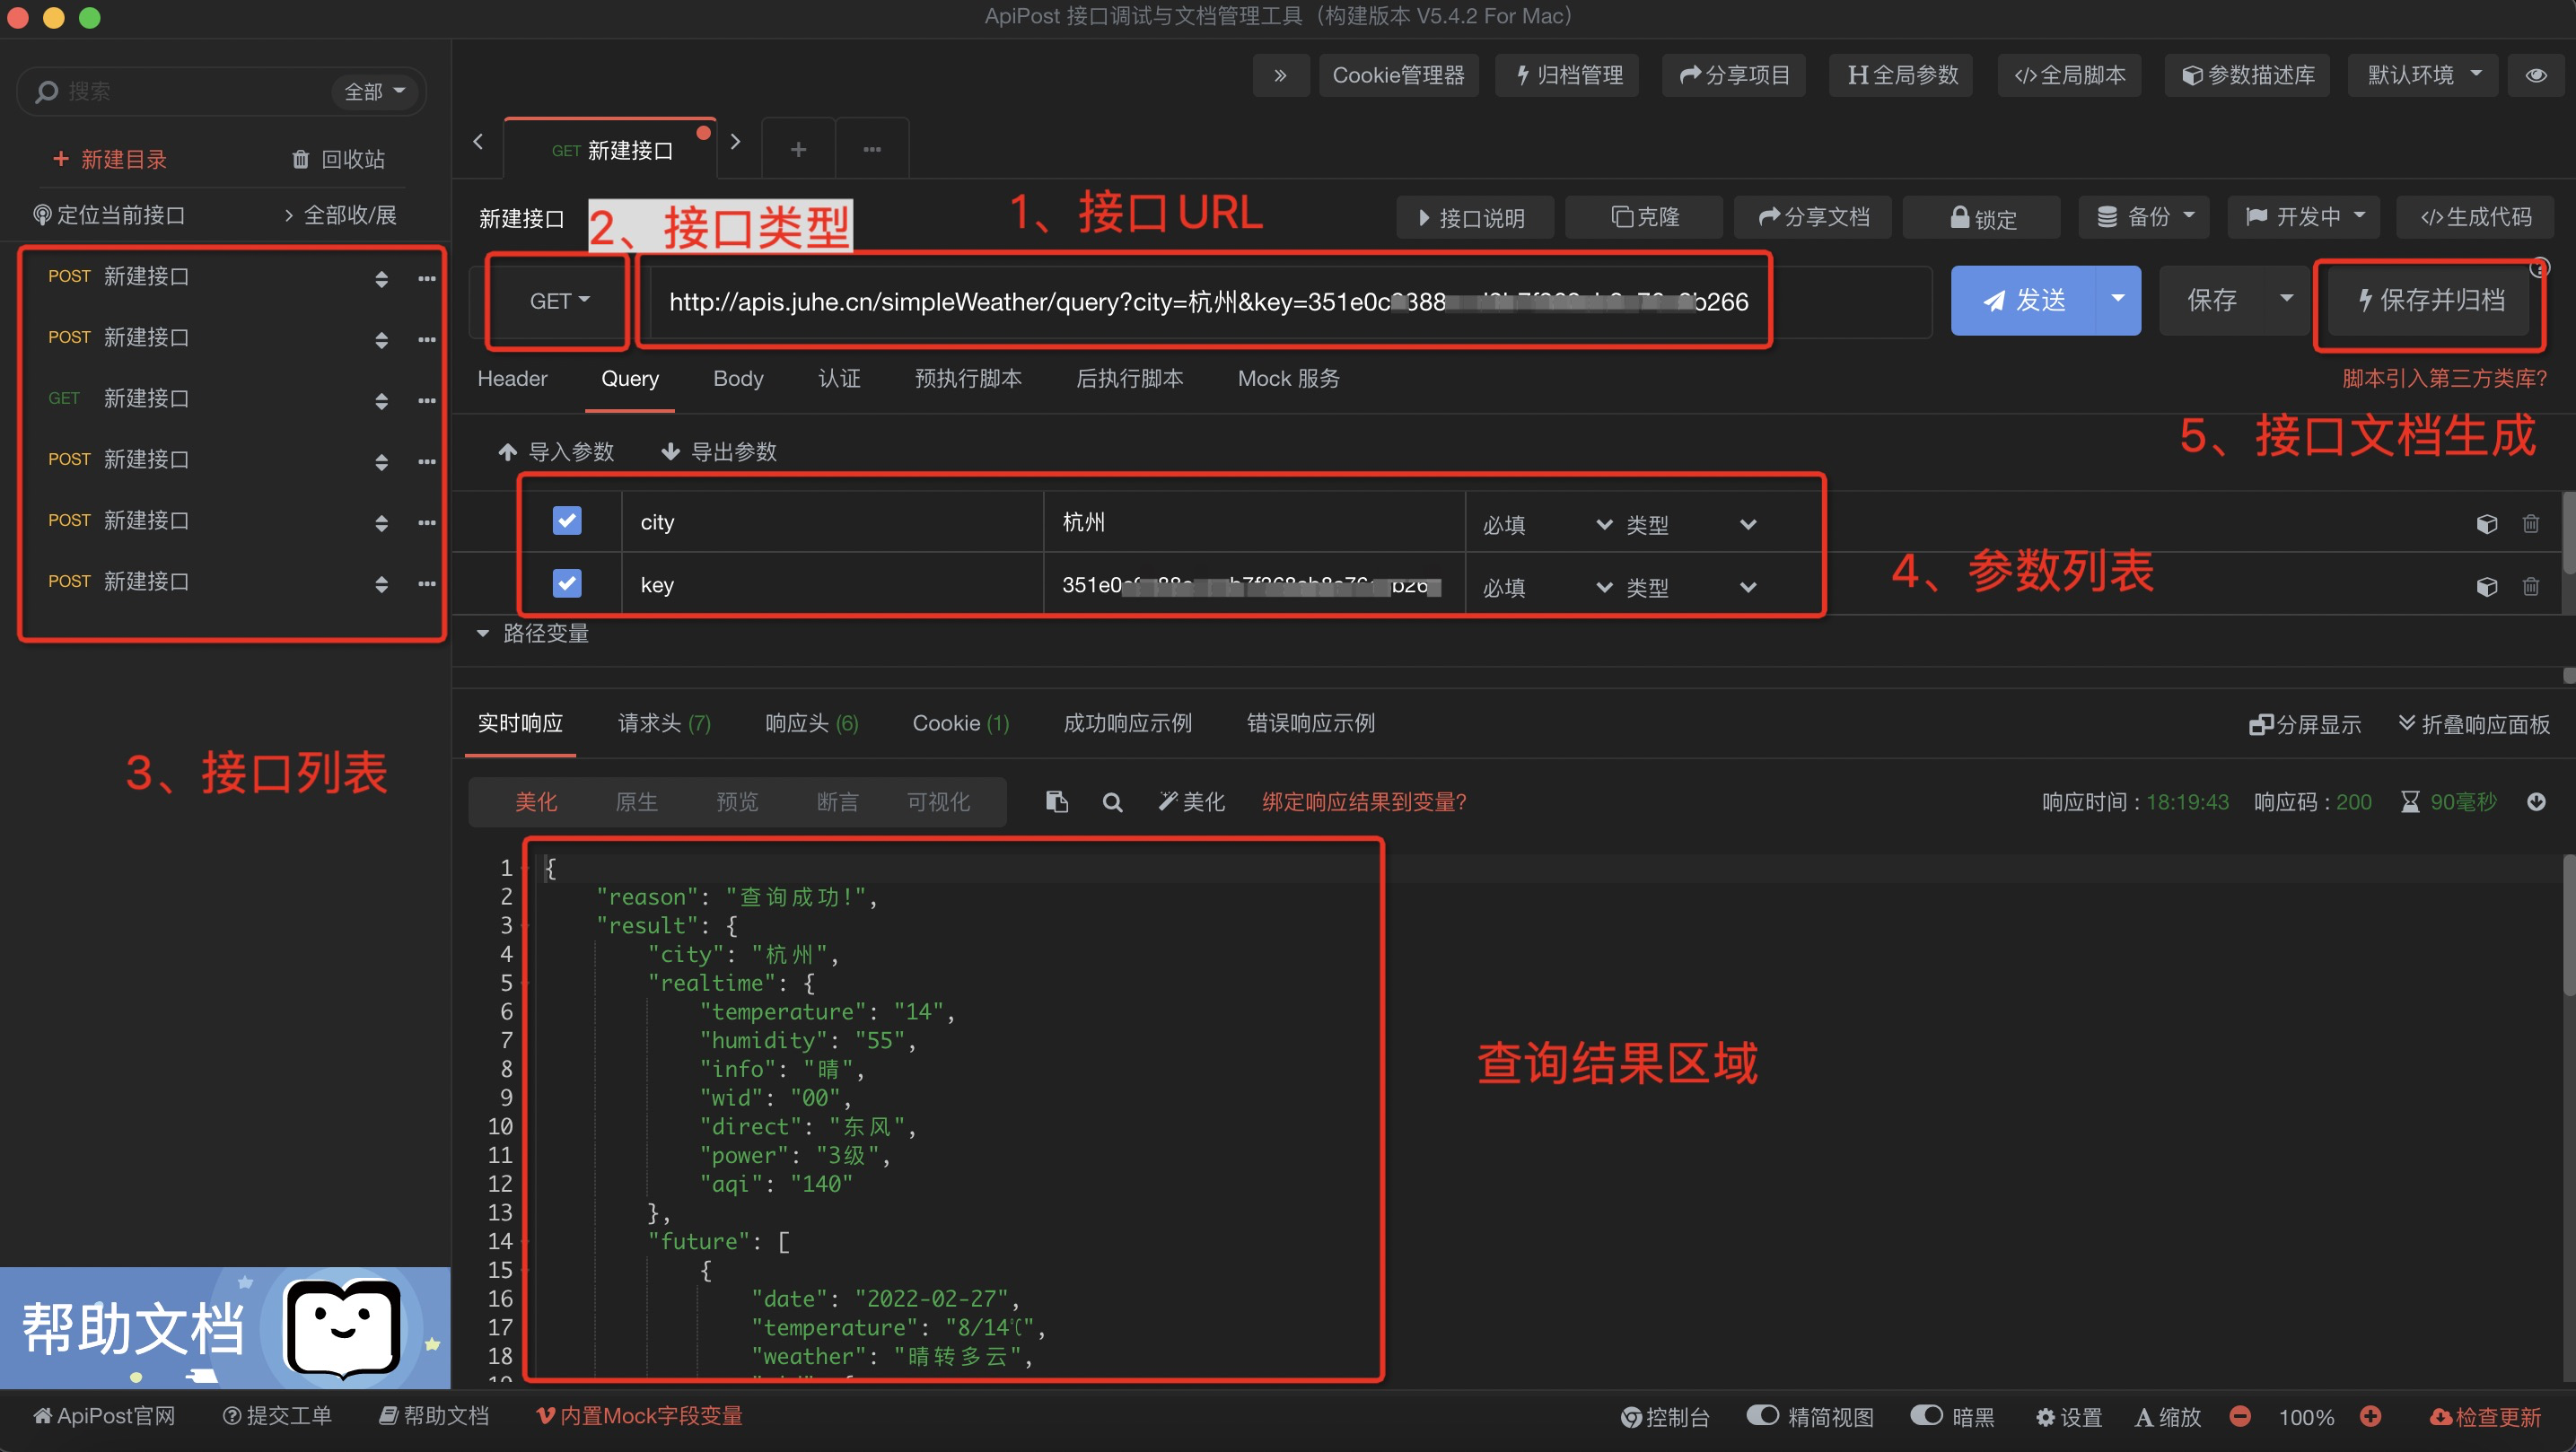
Task: Click the search response magnifier icon
Action: pos(1112,802)
